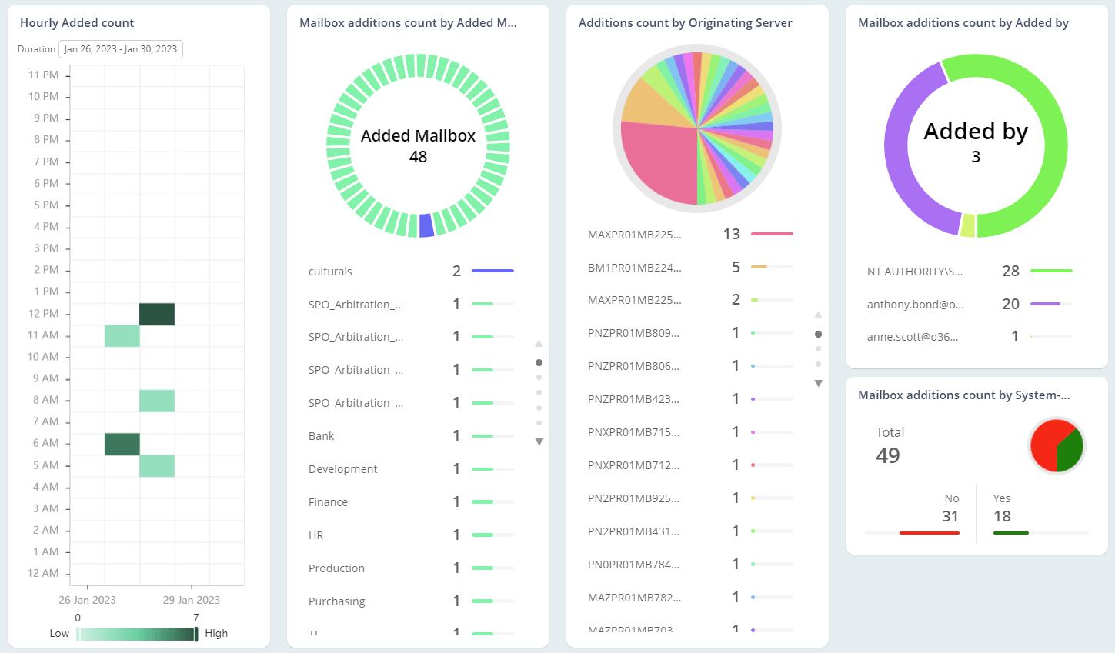Select the anthony.bond legend entry
The height and width of the screenshot is (653, 1115).
click(x=940, y=304)
